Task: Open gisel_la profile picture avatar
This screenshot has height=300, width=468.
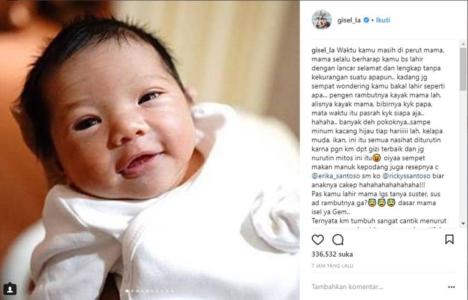Action: coord(322,20)
